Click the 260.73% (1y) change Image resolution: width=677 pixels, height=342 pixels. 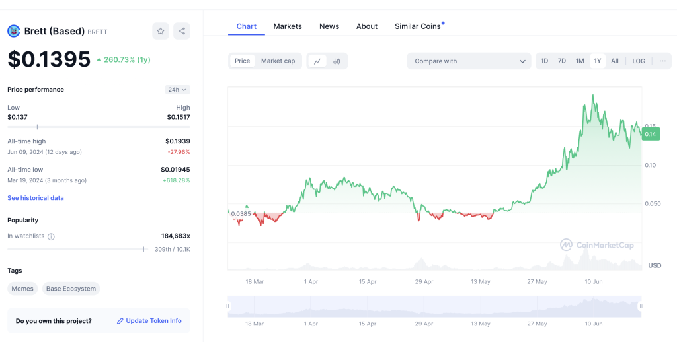124,60
